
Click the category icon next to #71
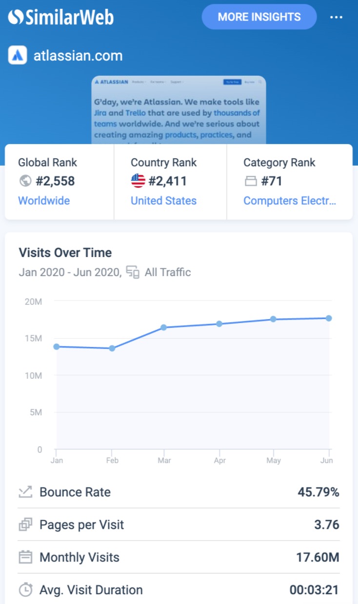[x=251, y=182]
